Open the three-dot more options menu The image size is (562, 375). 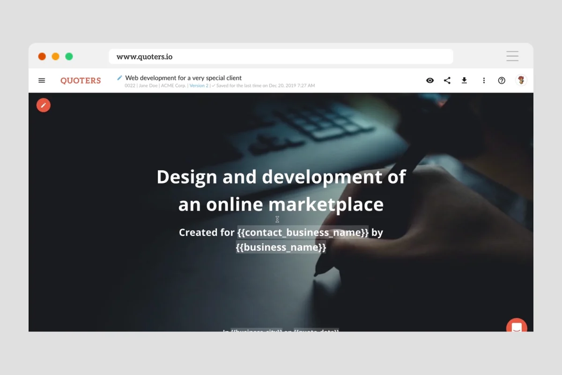coord(484,81)
